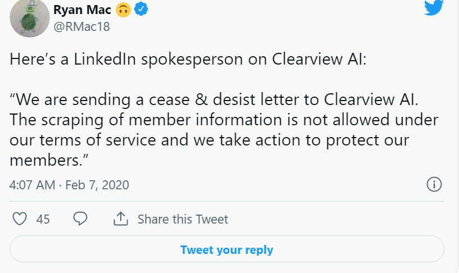Viewport: 459px width, 273px height.
Task: Click the 45 likes count
Action: [x=43, y=219]
